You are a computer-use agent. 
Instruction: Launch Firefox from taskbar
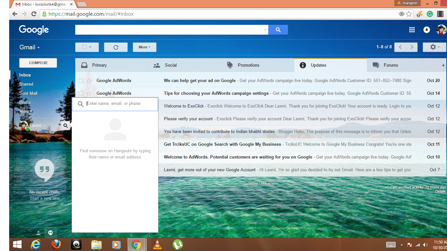pos(56,244)
